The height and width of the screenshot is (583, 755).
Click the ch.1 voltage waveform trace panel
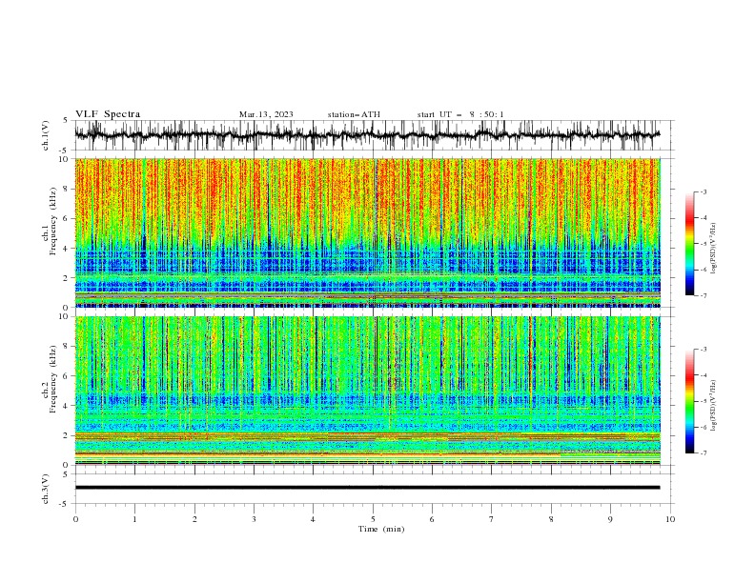tap(374, 135)
